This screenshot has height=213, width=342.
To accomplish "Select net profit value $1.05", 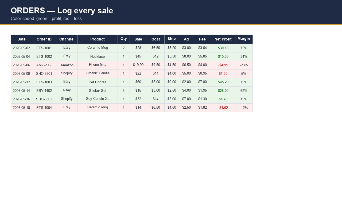I will point(223,74).
